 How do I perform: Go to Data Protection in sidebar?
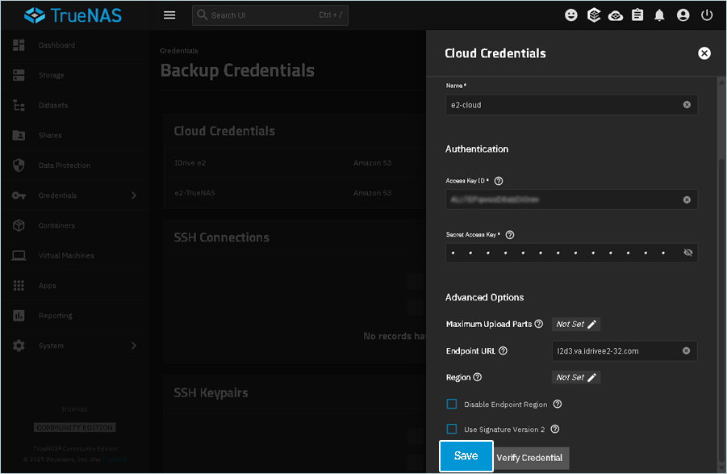pyautogui.click(x=64, y=166)
